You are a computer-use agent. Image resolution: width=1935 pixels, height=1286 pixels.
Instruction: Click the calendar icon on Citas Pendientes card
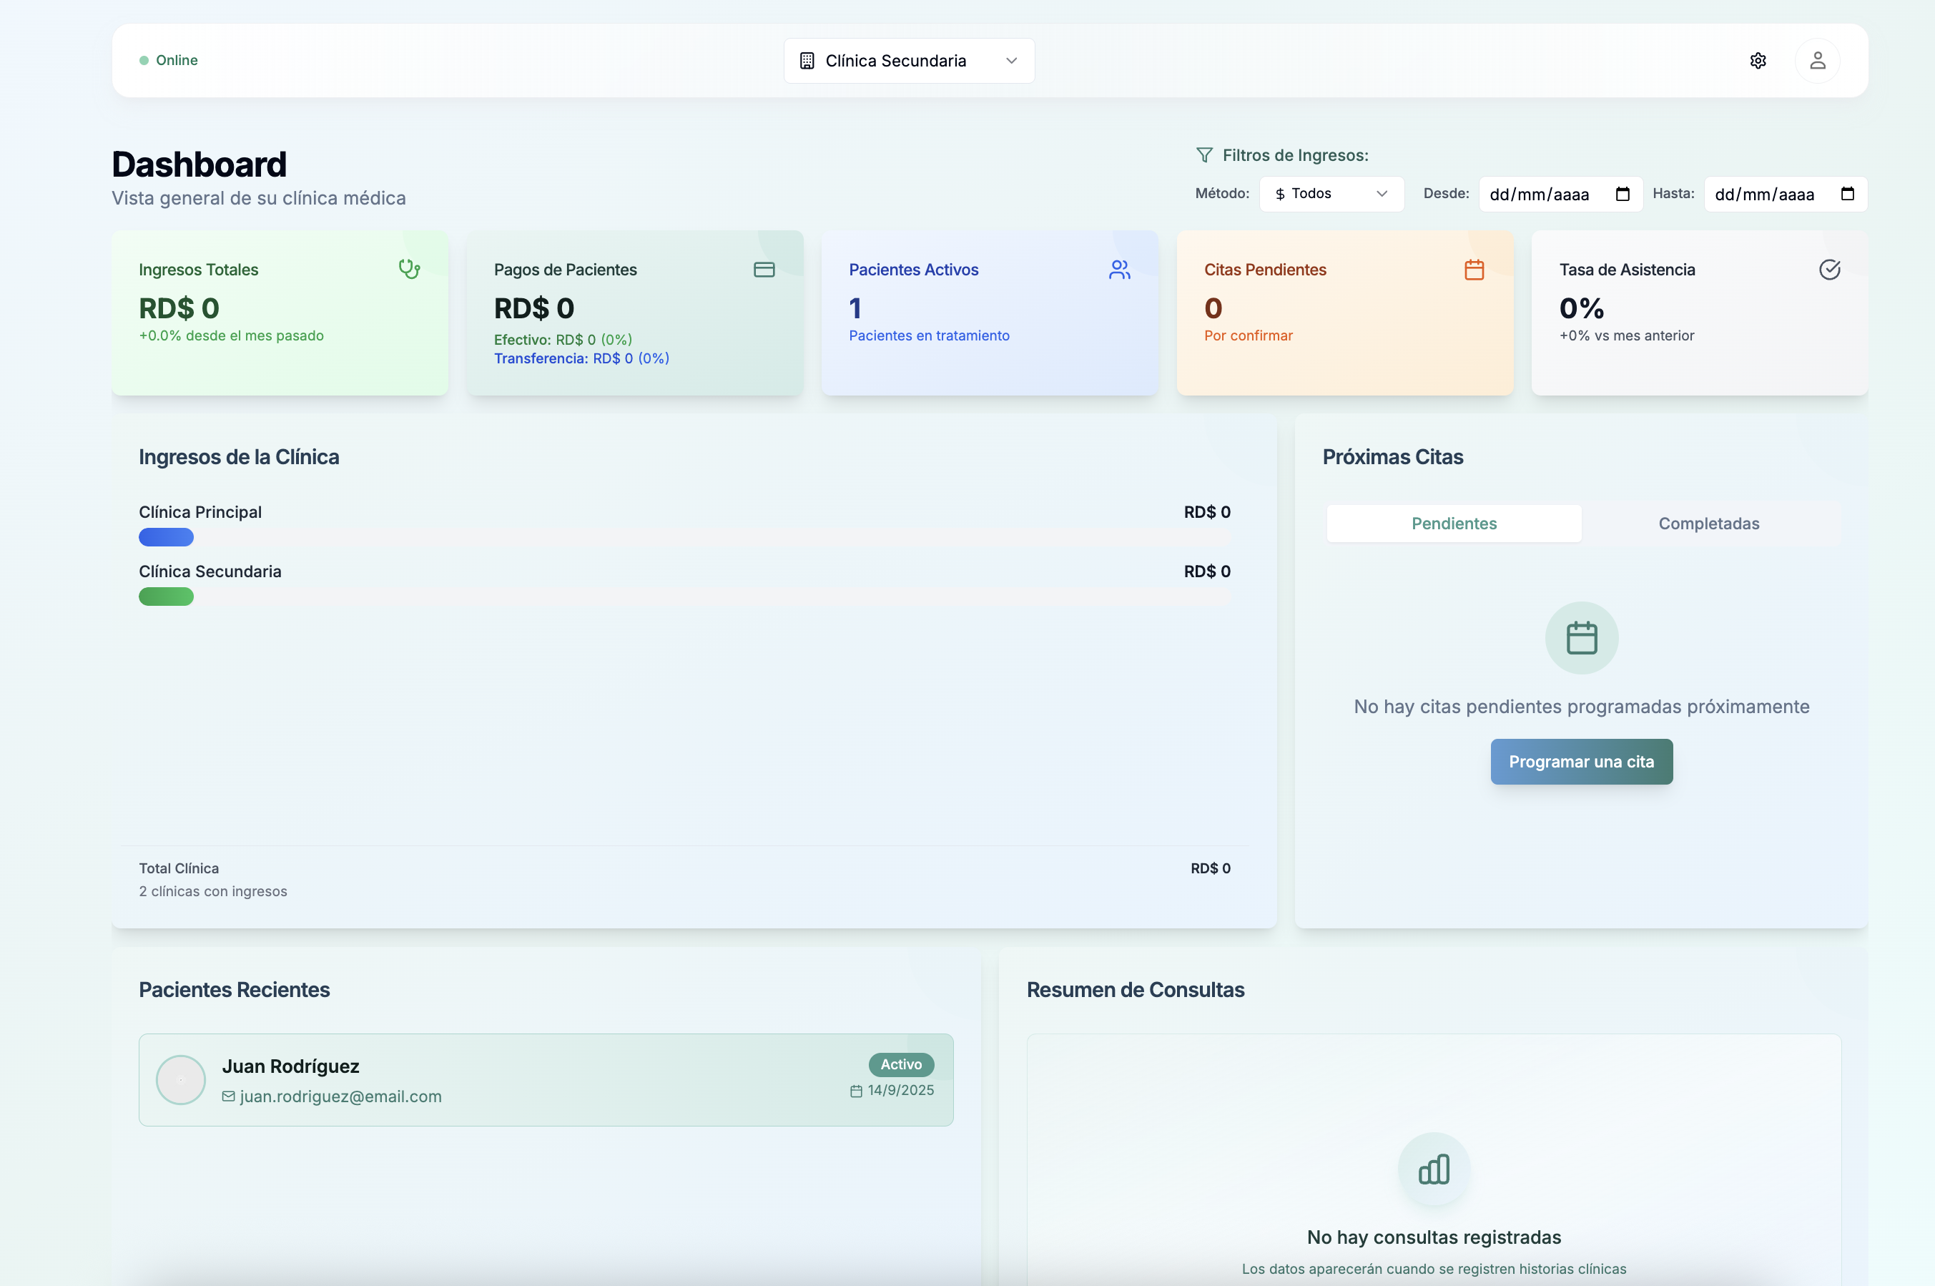(1473, 269)
